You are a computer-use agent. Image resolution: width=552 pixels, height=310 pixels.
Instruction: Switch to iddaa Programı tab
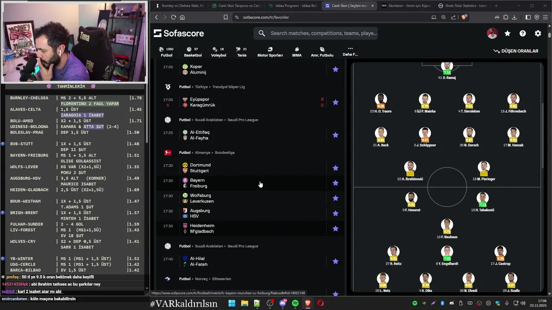coord(292,6)
